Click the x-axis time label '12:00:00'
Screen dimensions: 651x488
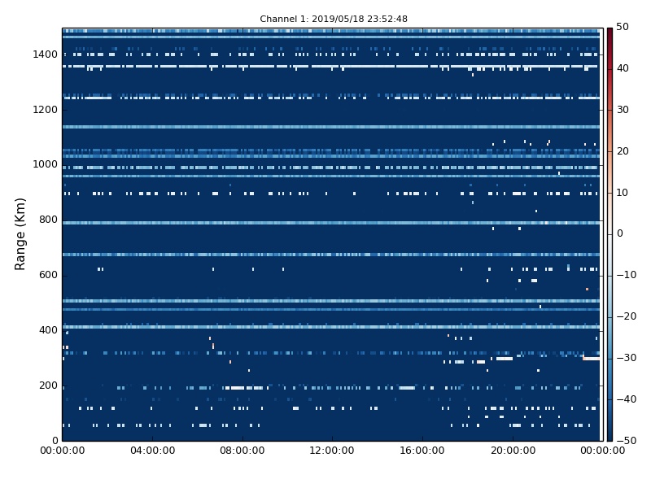[332, 451]
